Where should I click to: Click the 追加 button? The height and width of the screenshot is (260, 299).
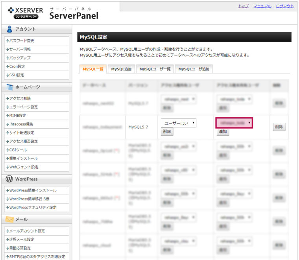(x=223, y=131)
